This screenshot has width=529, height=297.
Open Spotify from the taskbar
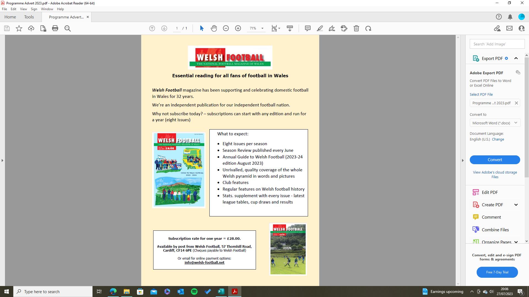(x=194, y=291)
